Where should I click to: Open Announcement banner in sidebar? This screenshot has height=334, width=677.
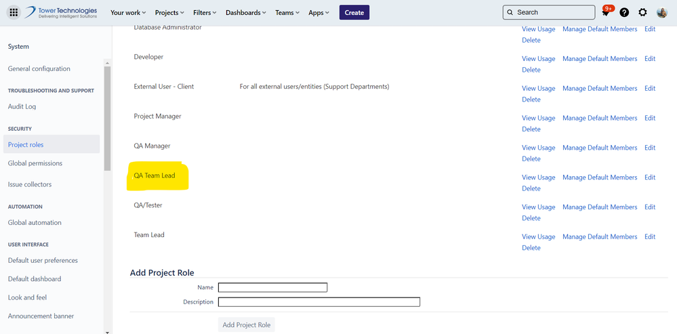coord(41,316)
